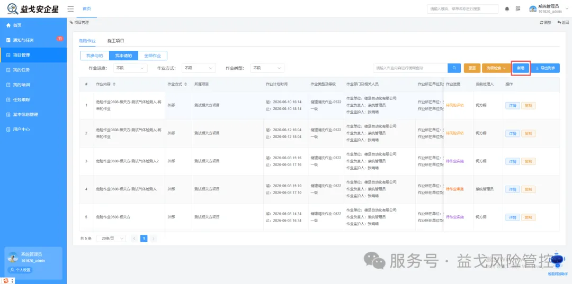Select the 全部作业 filter tab
The width and height of the screenshot is (572, 284).
pos(153,56)
